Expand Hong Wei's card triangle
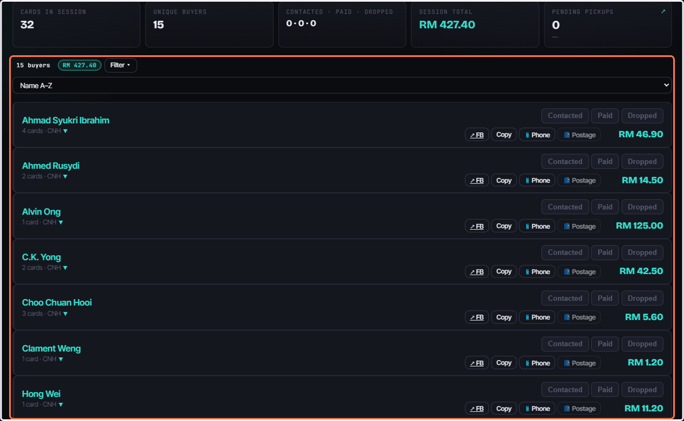The height and width of the screenshot is (421, 684). [x=60, y=405]
